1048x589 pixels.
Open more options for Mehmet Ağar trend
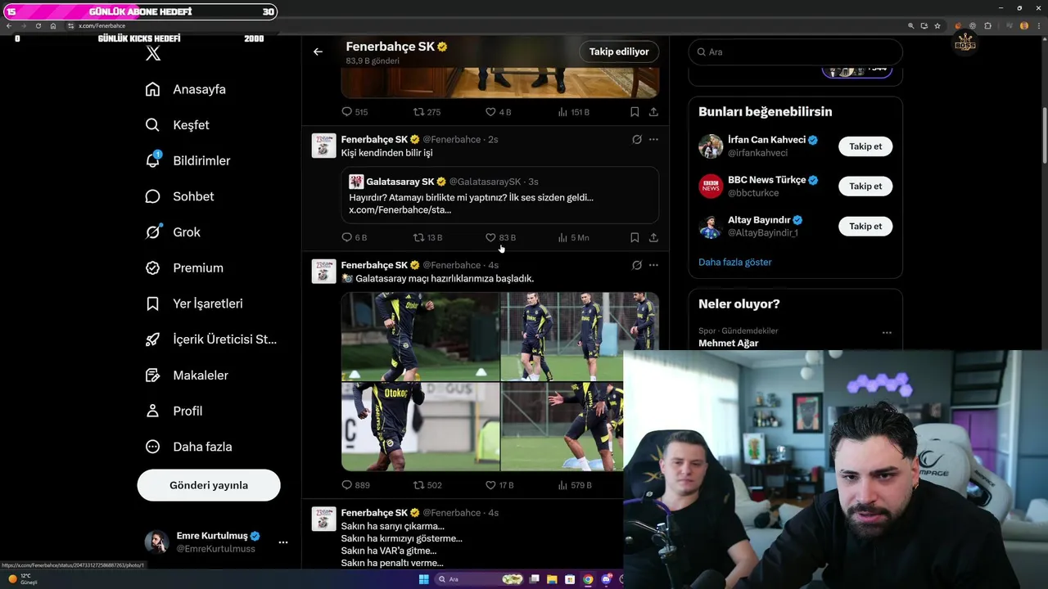[887, 333]
